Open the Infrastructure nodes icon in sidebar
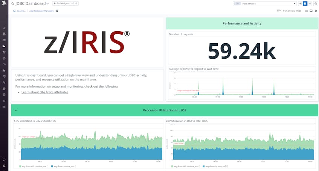Image resolution: width=319 pixels, height=171 pixels. pos(4,52)
